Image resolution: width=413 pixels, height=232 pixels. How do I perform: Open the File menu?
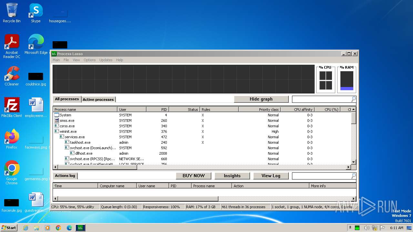(66, 60)
